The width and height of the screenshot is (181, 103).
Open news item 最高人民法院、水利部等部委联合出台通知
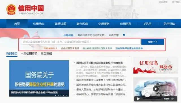point(101,90)
